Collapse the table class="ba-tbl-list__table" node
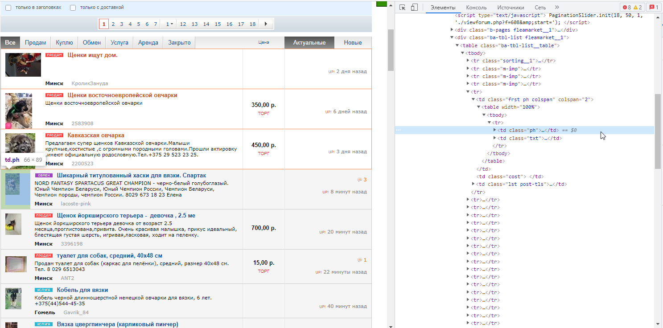 (x=457, y=45)
